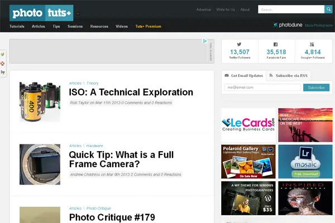Click the Hardware category link

click(x=95, y=146)
